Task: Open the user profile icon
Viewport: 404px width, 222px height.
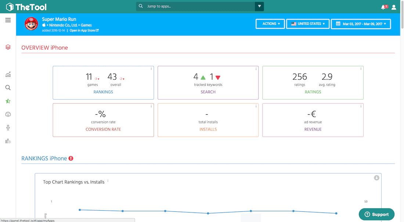Action: 394,7
